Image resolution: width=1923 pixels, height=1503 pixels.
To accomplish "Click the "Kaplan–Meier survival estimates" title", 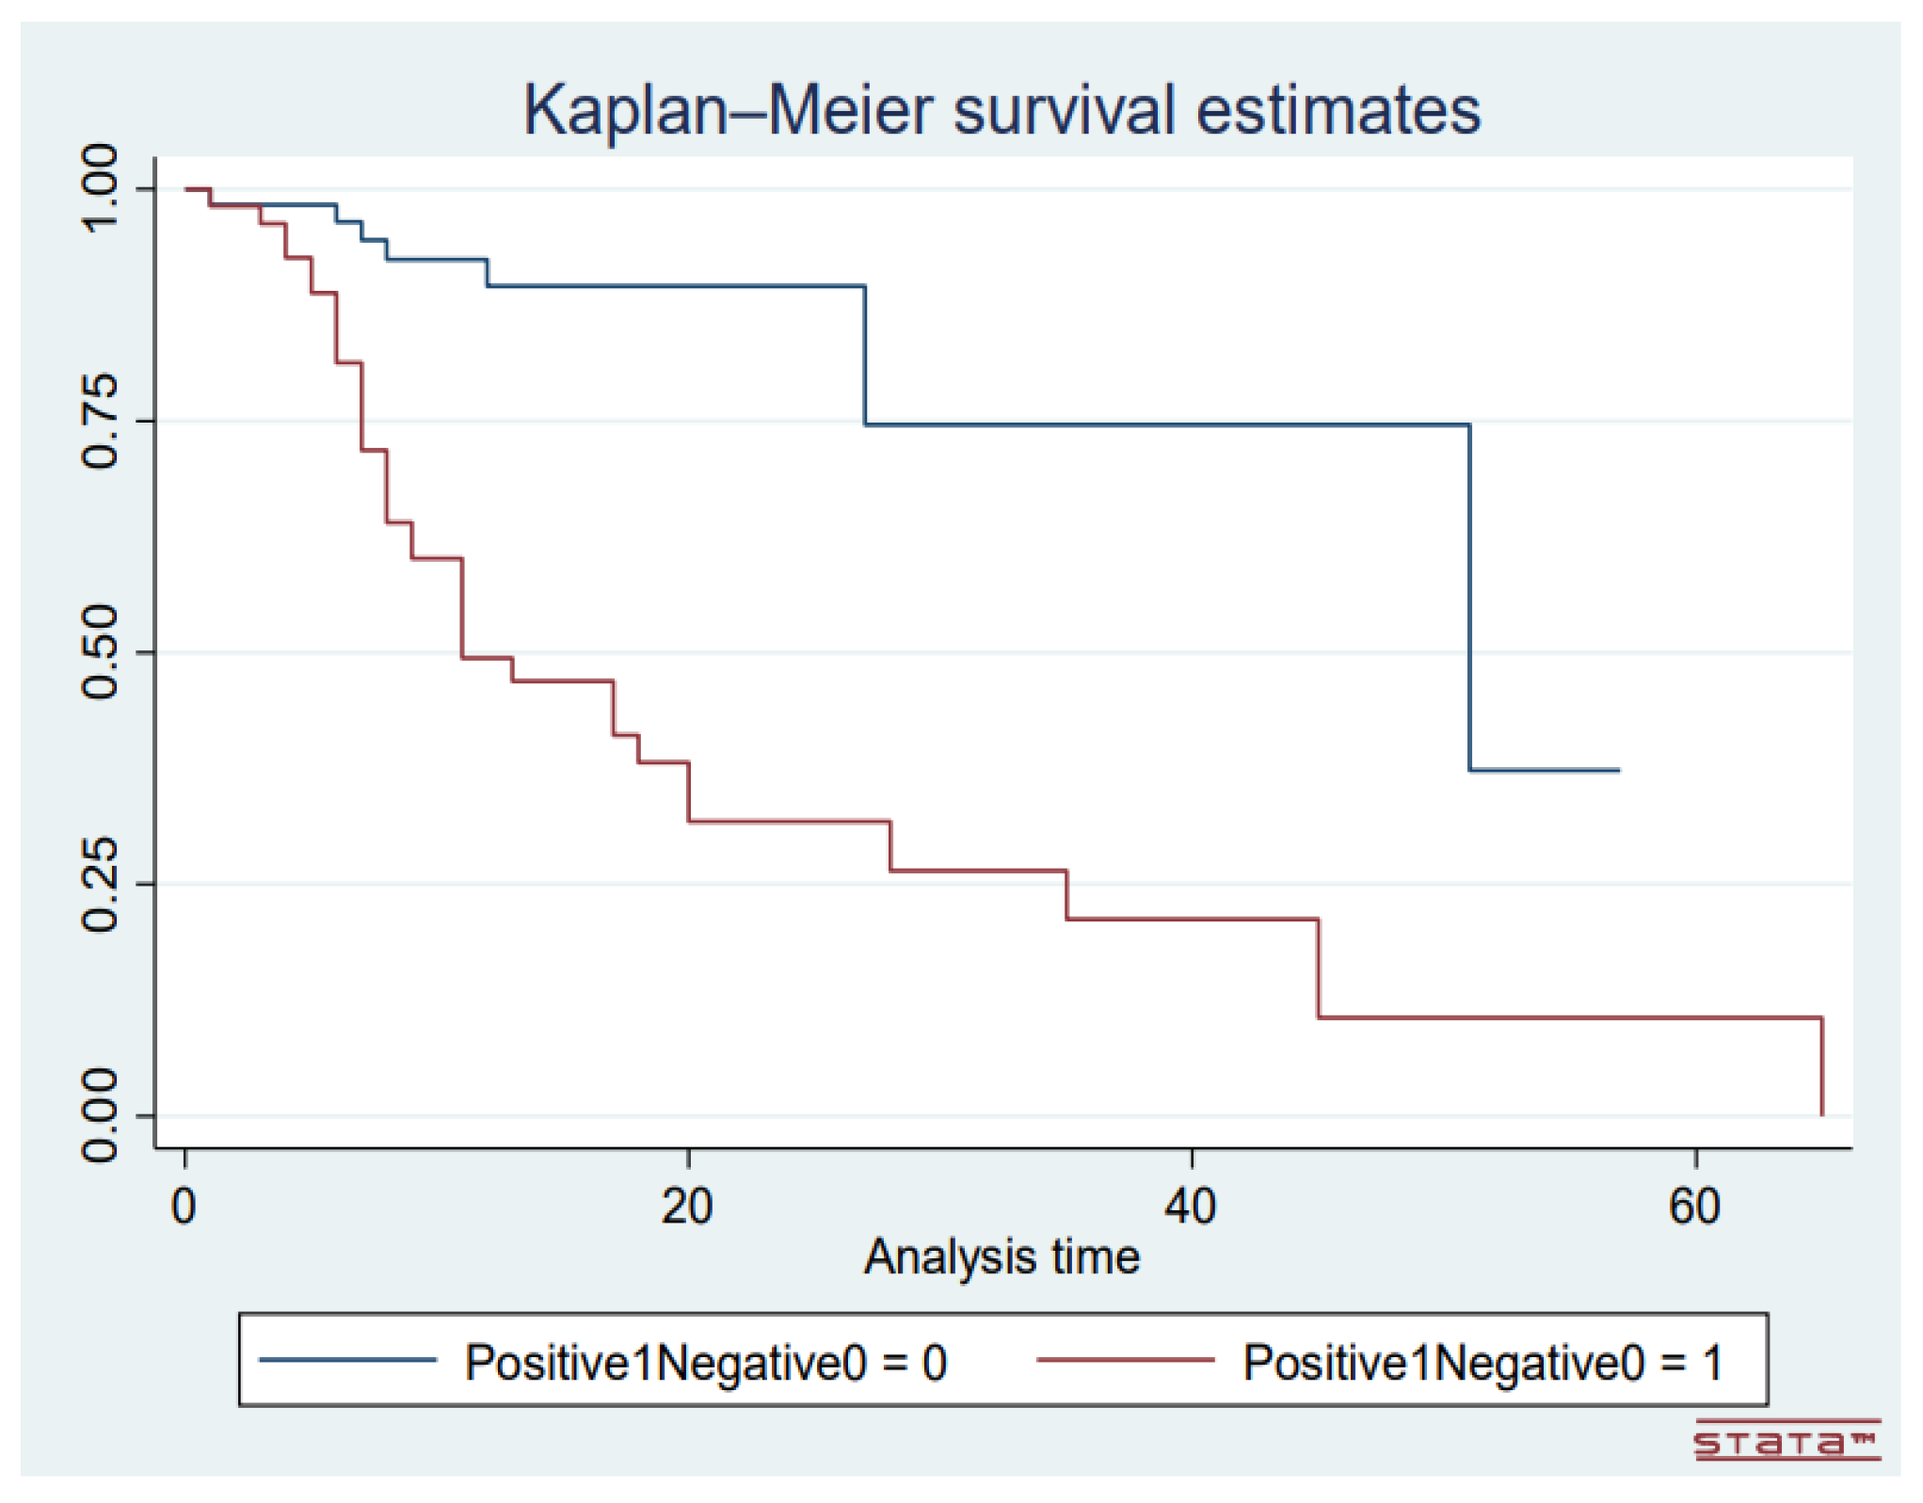I will click(1002, 111).
